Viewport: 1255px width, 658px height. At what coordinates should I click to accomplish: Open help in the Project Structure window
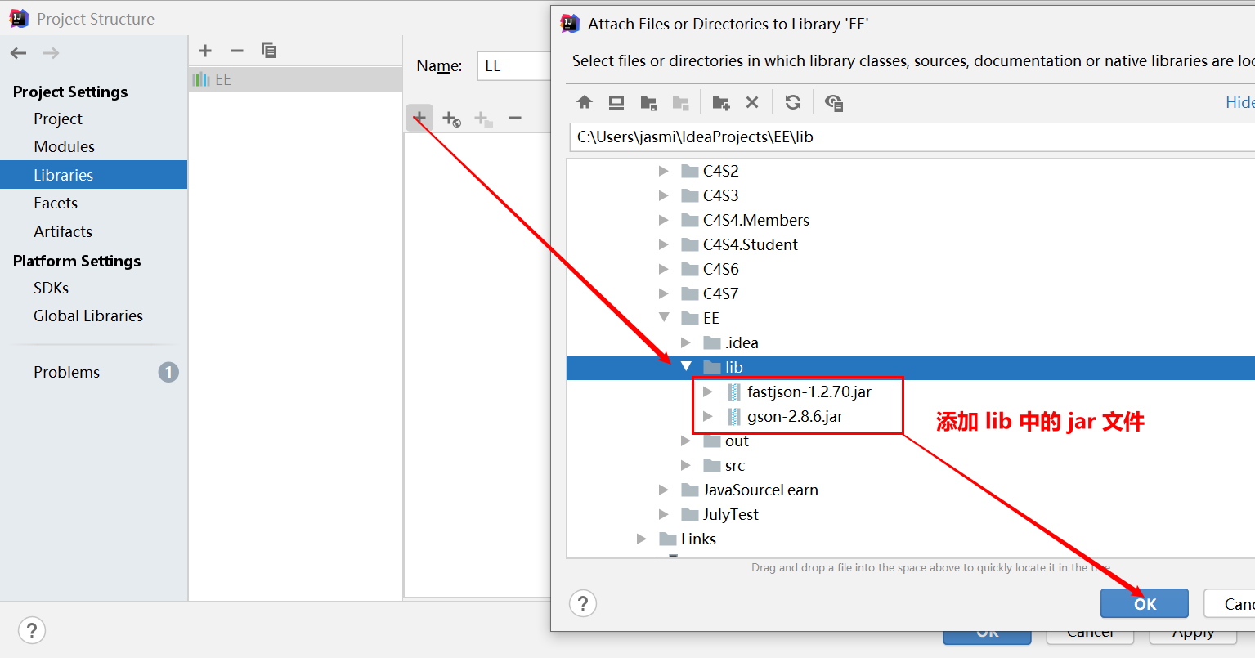32,630
